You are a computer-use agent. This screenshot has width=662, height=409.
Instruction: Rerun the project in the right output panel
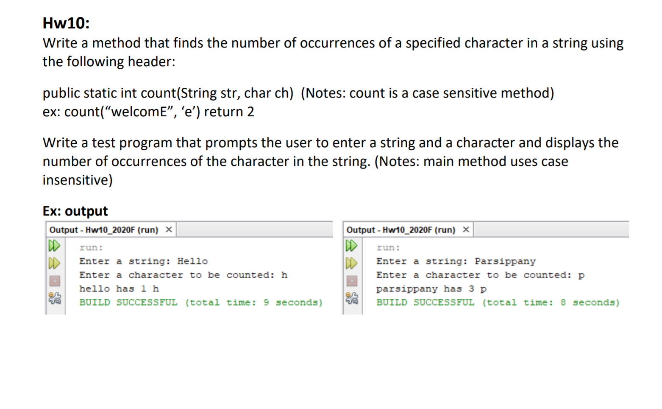click(352, 245)
